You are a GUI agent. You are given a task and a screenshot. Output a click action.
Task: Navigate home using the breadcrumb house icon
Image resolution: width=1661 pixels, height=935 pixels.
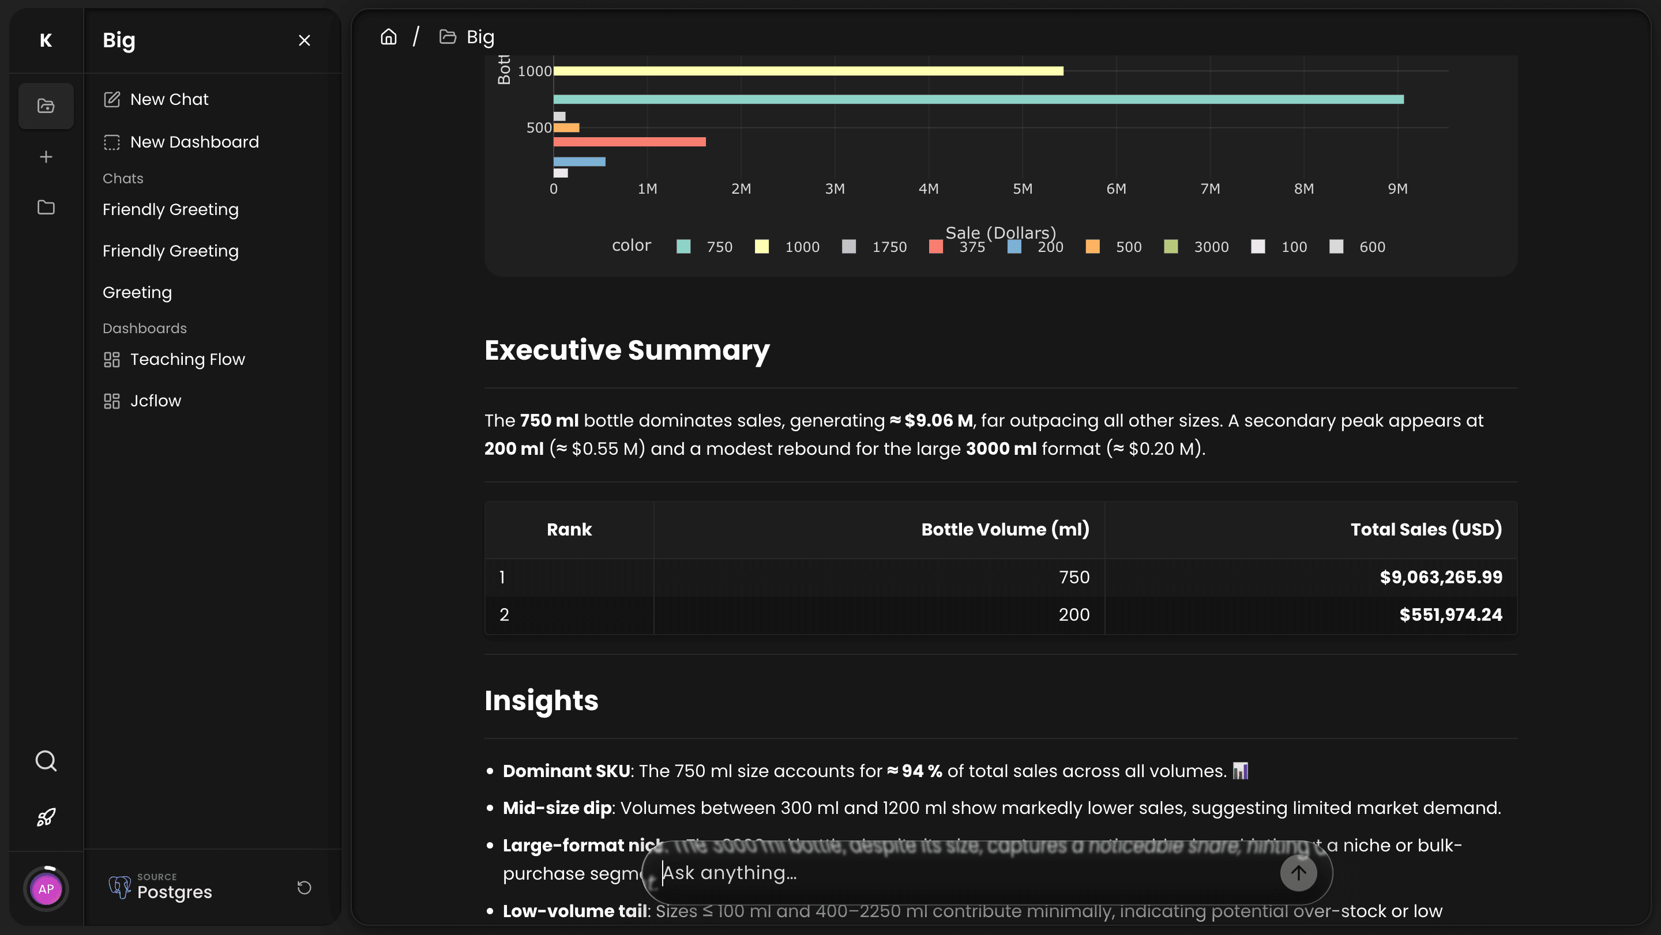[389, 36]
